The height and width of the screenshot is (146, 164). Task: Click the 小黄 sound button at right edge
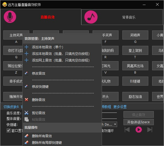click(x=158, y=35)
